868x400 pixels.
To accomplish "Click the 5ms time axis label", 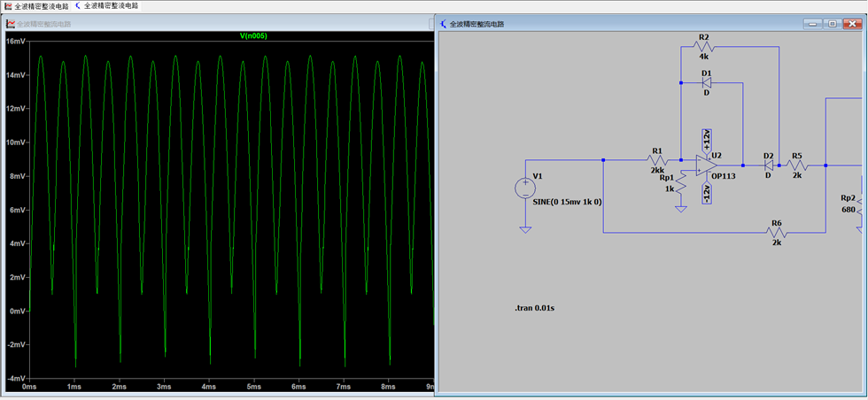I will click(x=253, y=387).
